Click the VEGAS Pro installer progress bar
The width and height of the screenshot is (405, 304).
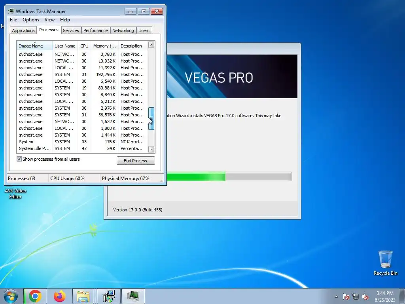click(229, 176)
